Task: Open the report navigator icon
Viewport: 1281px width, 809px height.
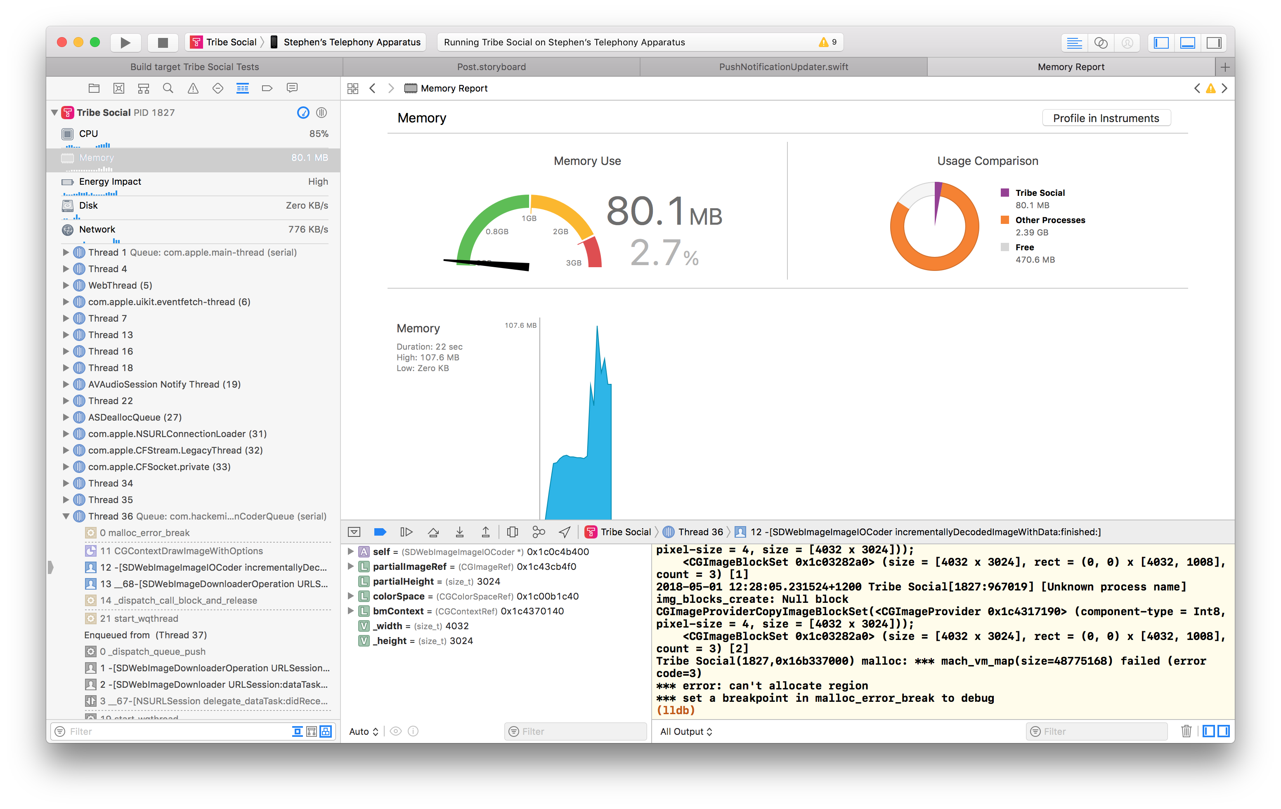Action: [292, 88]
